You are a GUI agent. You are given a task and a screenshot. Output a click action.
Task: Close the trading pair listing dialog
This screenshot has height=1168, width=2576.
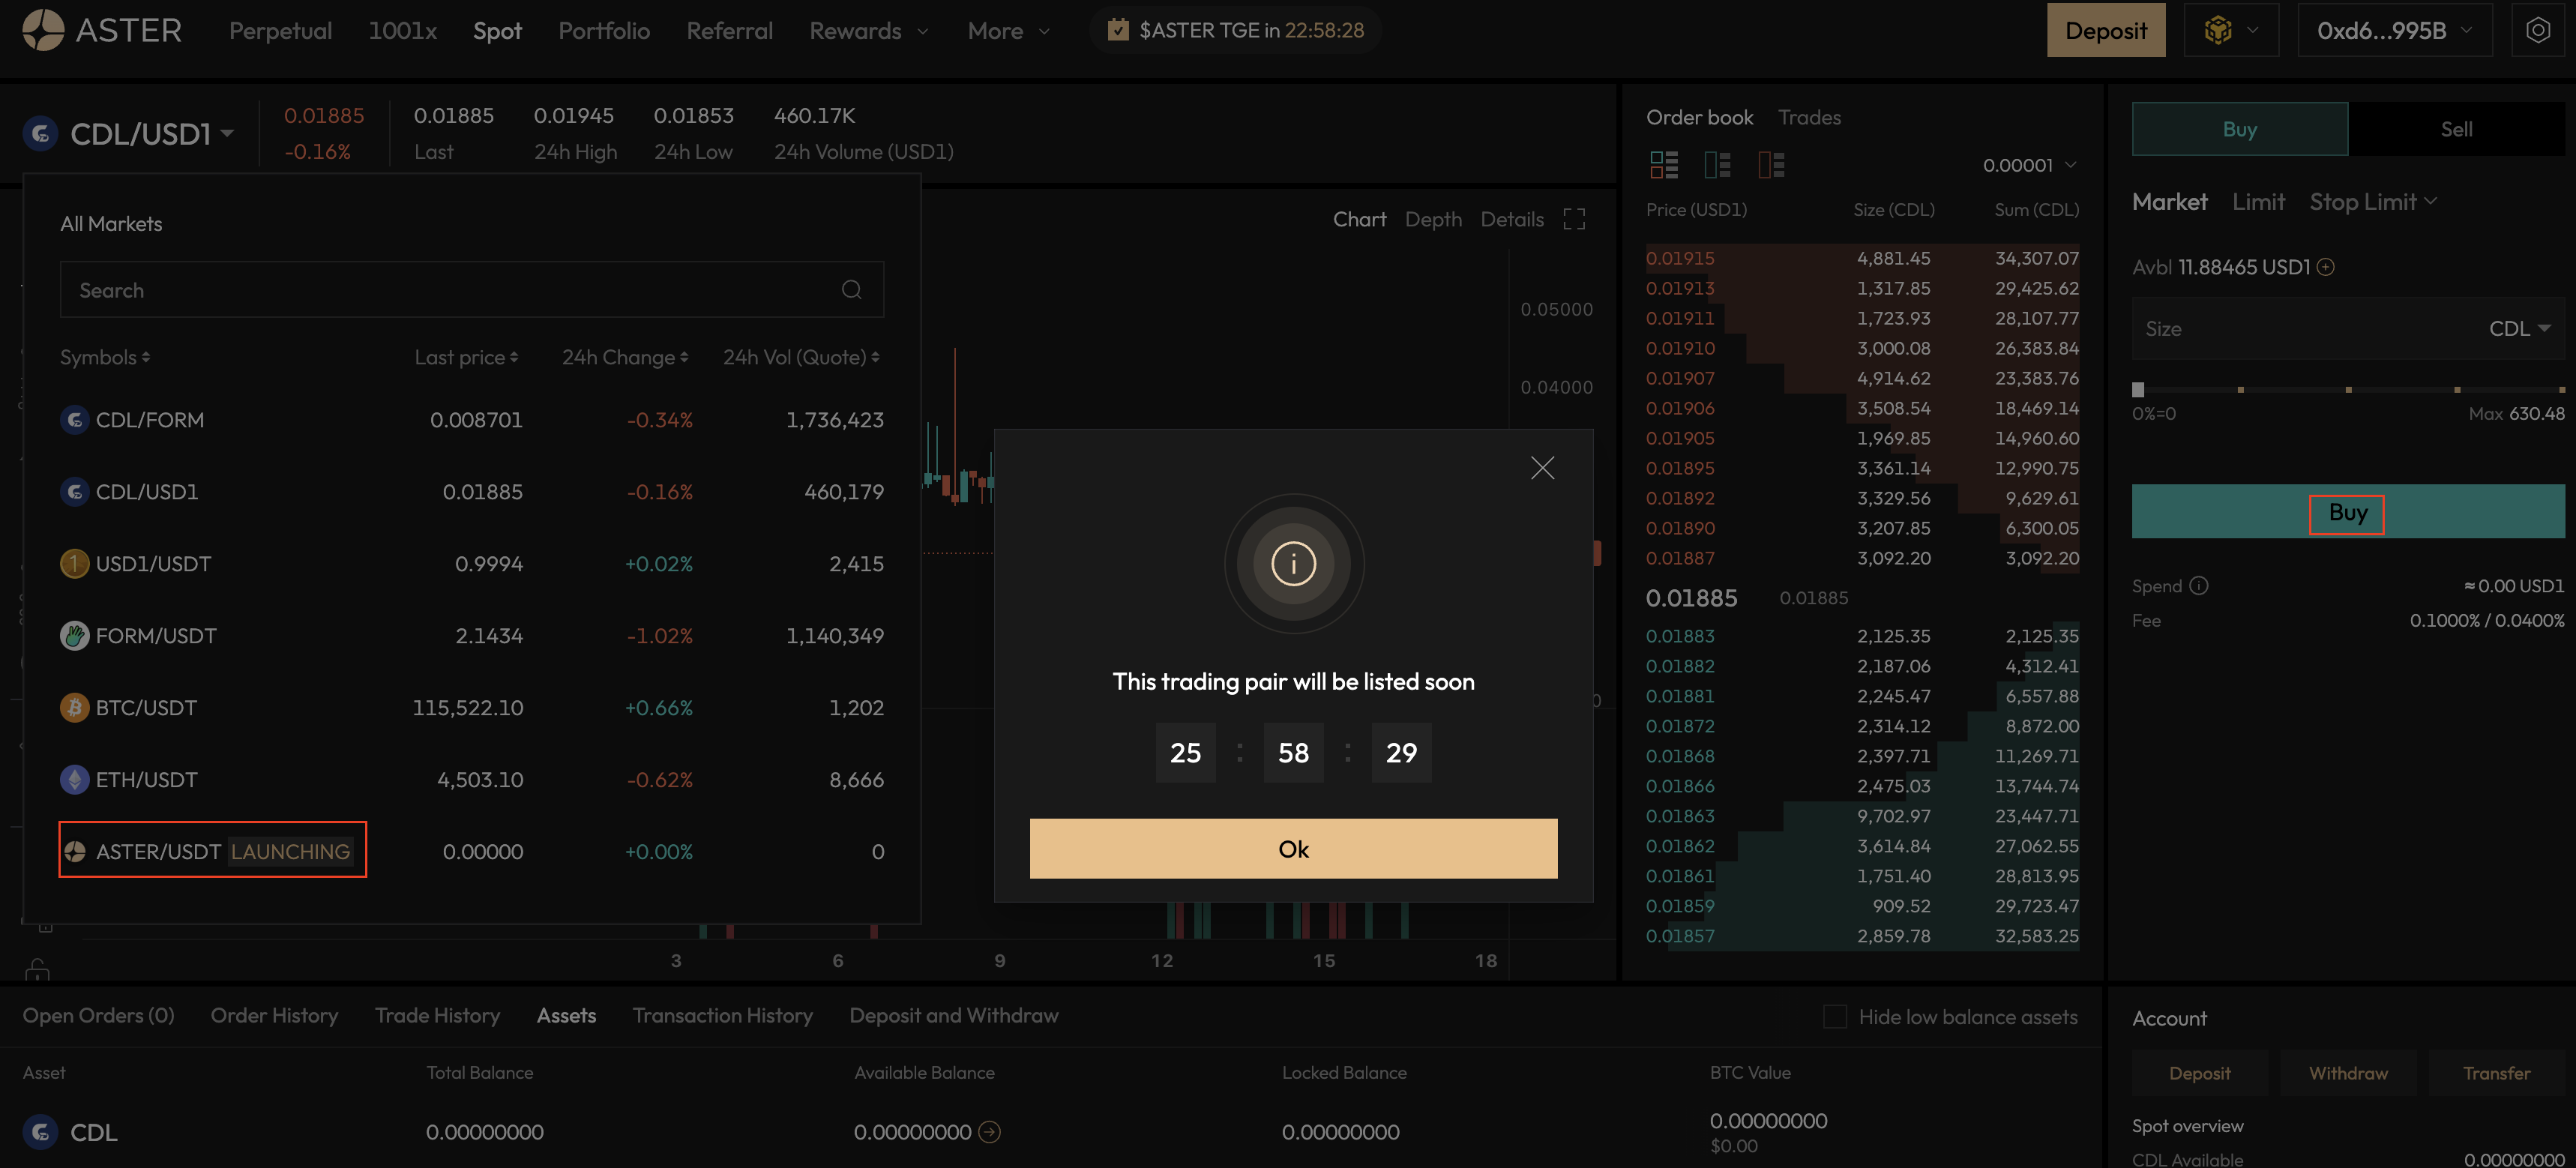pyautogui.click(x=1542, y=468)
